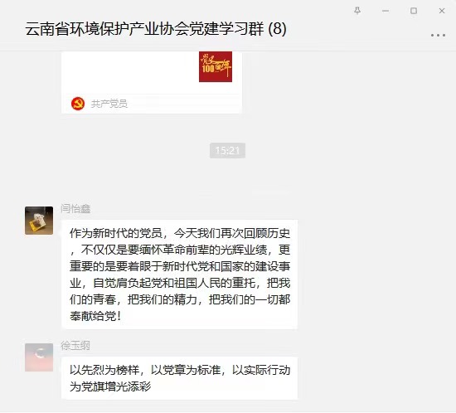Image resolution: width=456 pixels, height=413 pixels.
Task: Click the group chat title 云南省环境保护产业协会党建学习群
Action: click(144, 29)
